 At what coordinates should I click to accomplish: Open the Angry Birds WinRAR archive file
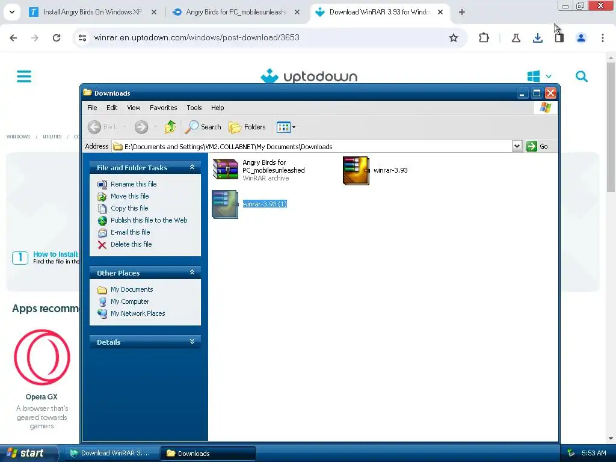click(226, 169)
